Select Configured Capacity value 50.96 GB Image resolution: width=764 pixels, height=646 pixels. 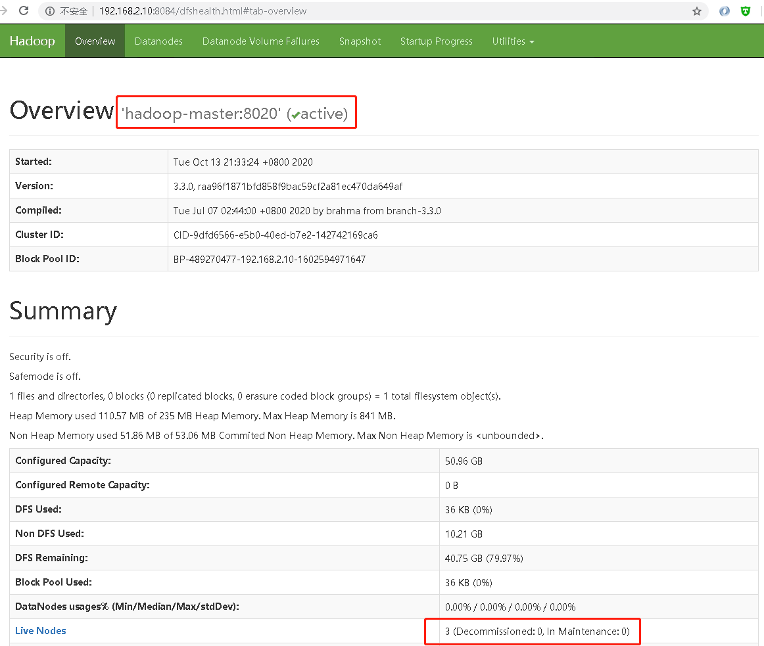(x=464, y=461)
